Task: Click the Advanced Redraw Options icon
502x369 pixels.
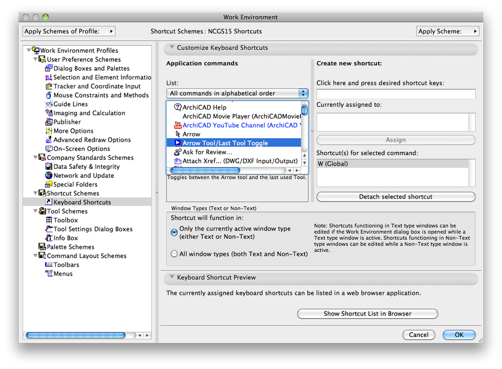Action: click(x=49, y=140)
